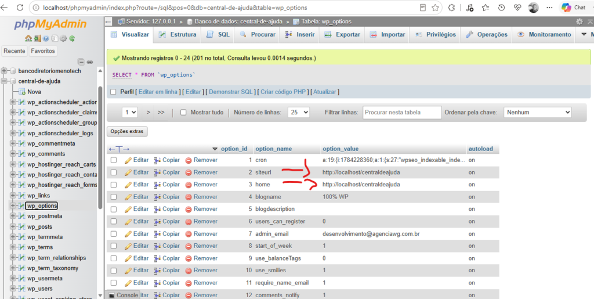The width and height of the screenshot is (594, 299).
Task: Open the page number dropdown
Action: point(129,113)
